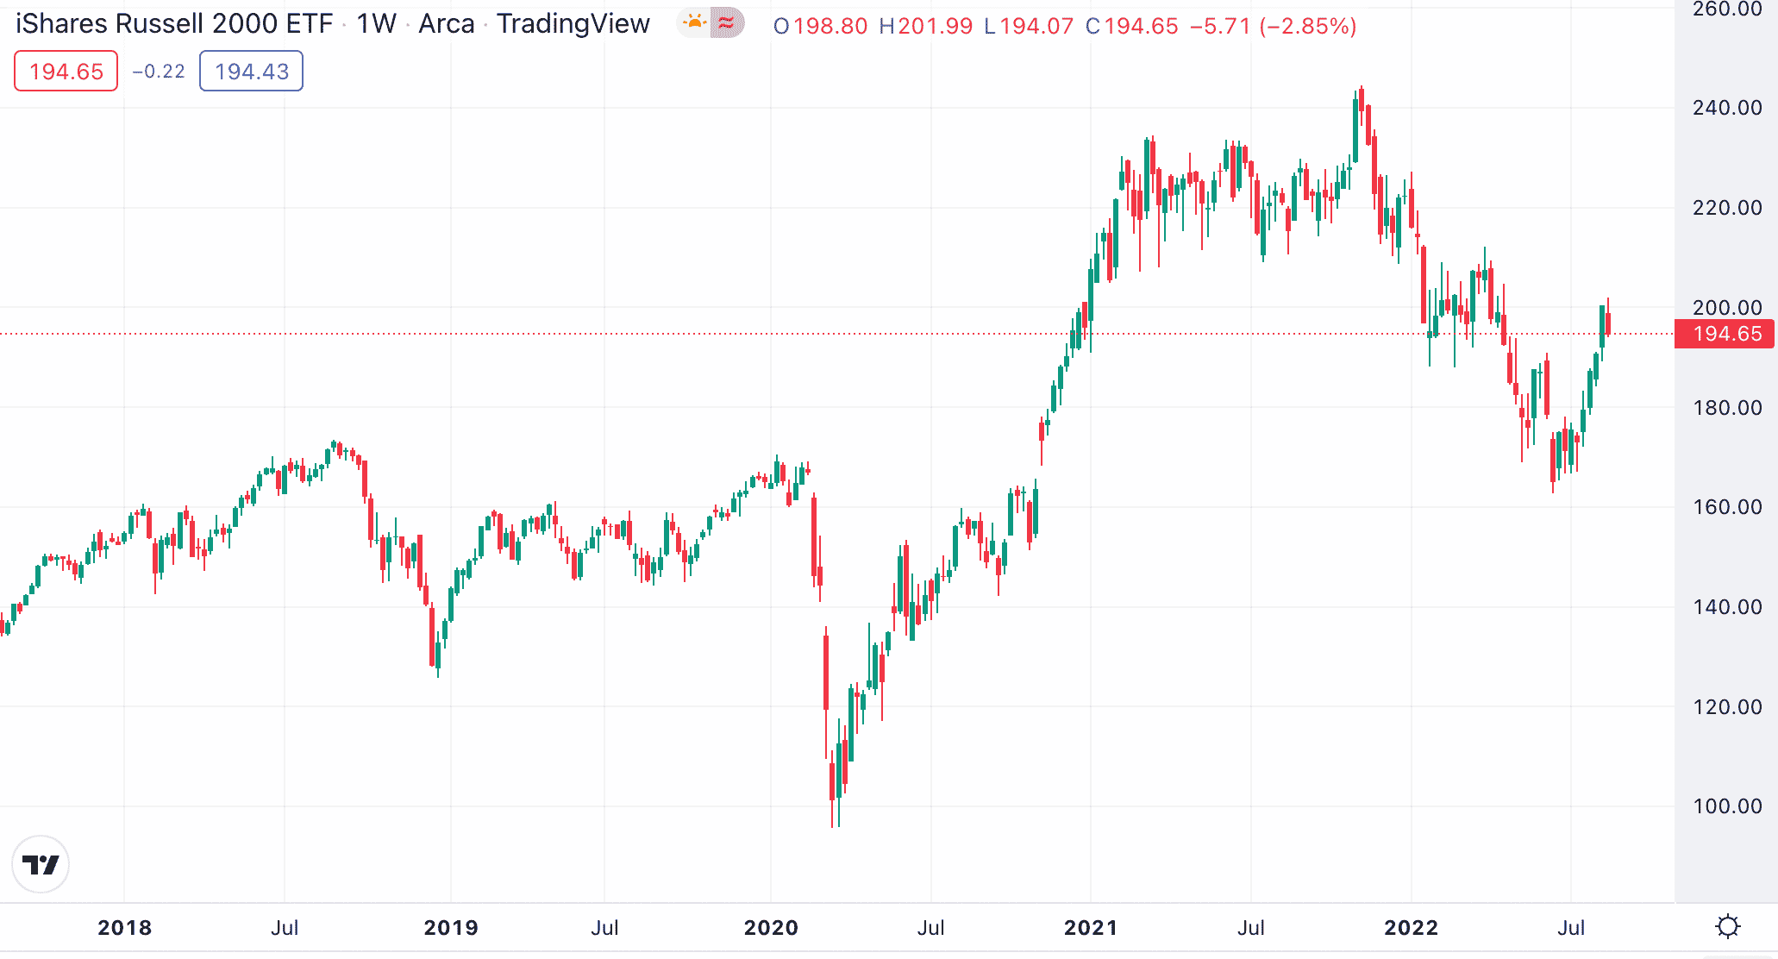
Task: Click the TradingView logo icon
Action: [x=41, y=864]
